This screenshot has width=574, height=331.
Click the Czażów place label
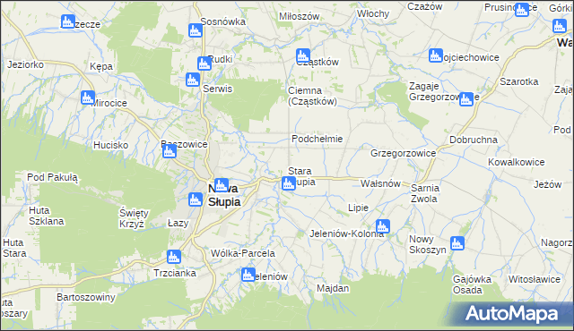[424, 6]
